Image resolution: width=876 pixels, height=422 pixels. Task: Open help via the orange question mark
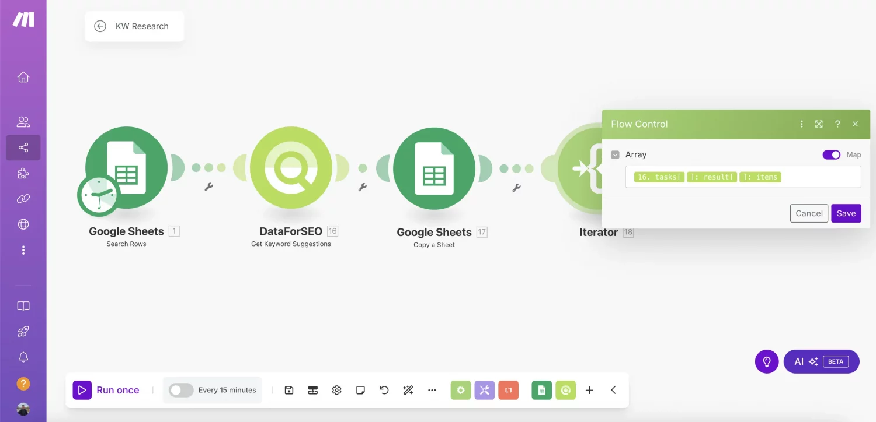pos(23,384)
